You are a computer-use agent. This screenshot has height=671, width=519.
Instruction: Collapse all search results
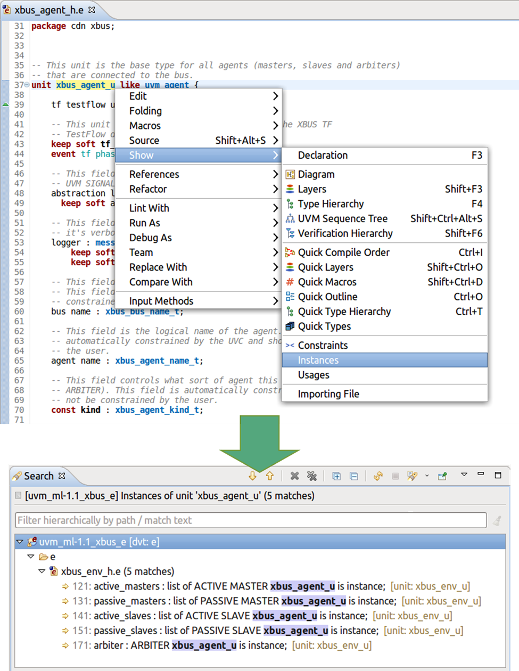coord(354,476)
